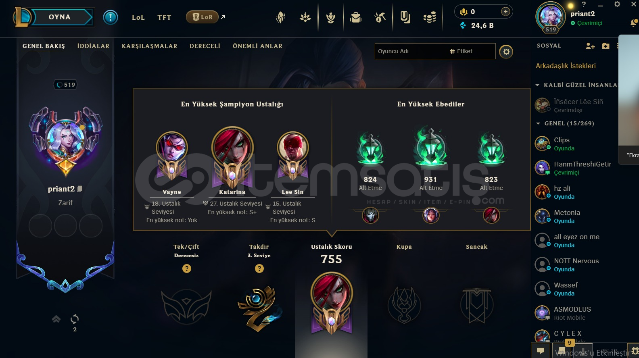
Task: Open the Store coins icon
Action: click(x=430, y=17)
